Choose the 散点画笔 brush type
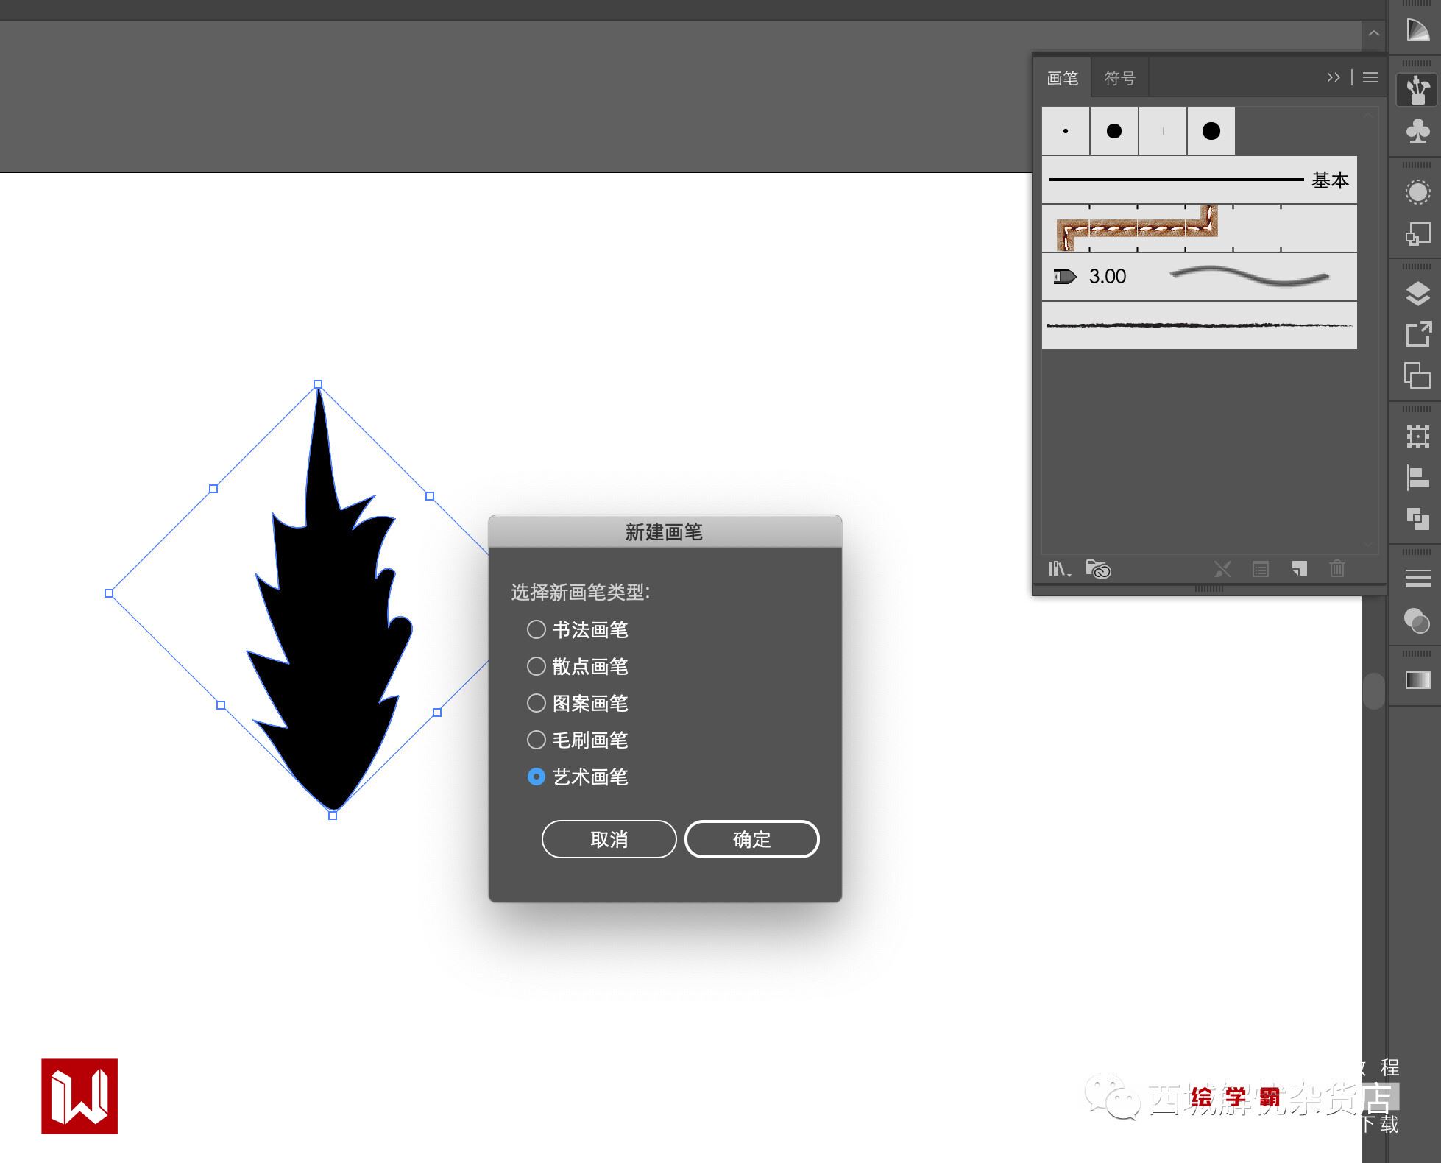1441x1163 pixels. pos(537,666)
